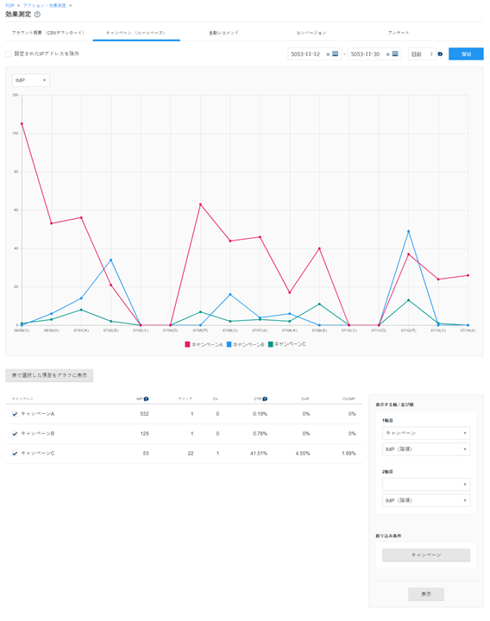Click the IMP column info tooltip icon
Screen dimensions: 490x621
(x=146, y=398)
